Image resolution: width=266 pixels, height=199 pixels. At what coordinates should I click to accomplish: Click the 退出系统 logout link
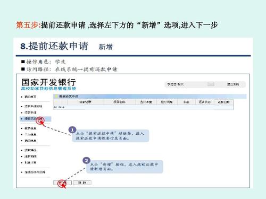pos(233,84)
